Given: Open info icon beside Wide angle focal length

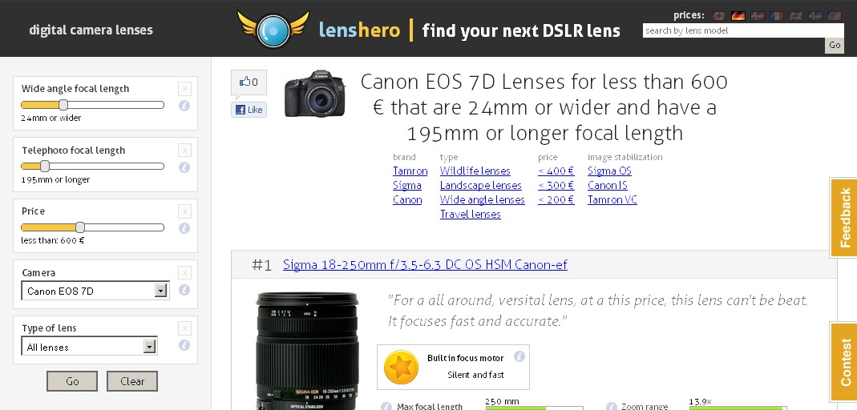Looking at the screenshot, I should 184,106.
